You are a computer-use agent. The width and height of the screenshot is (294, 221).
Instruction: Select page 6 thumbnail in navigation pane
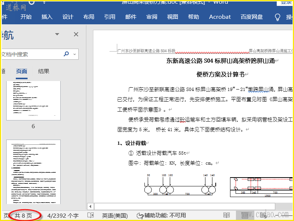point(33,100)
